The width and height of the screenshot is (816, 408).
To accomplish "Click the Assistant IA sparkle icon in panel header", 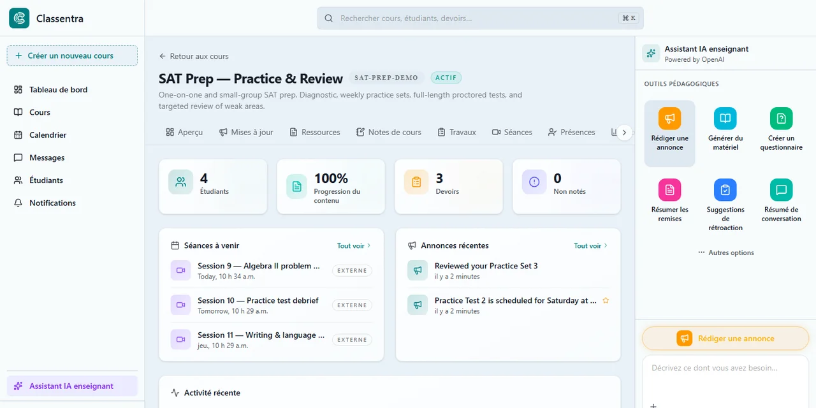I will click(x=651, y=54).
